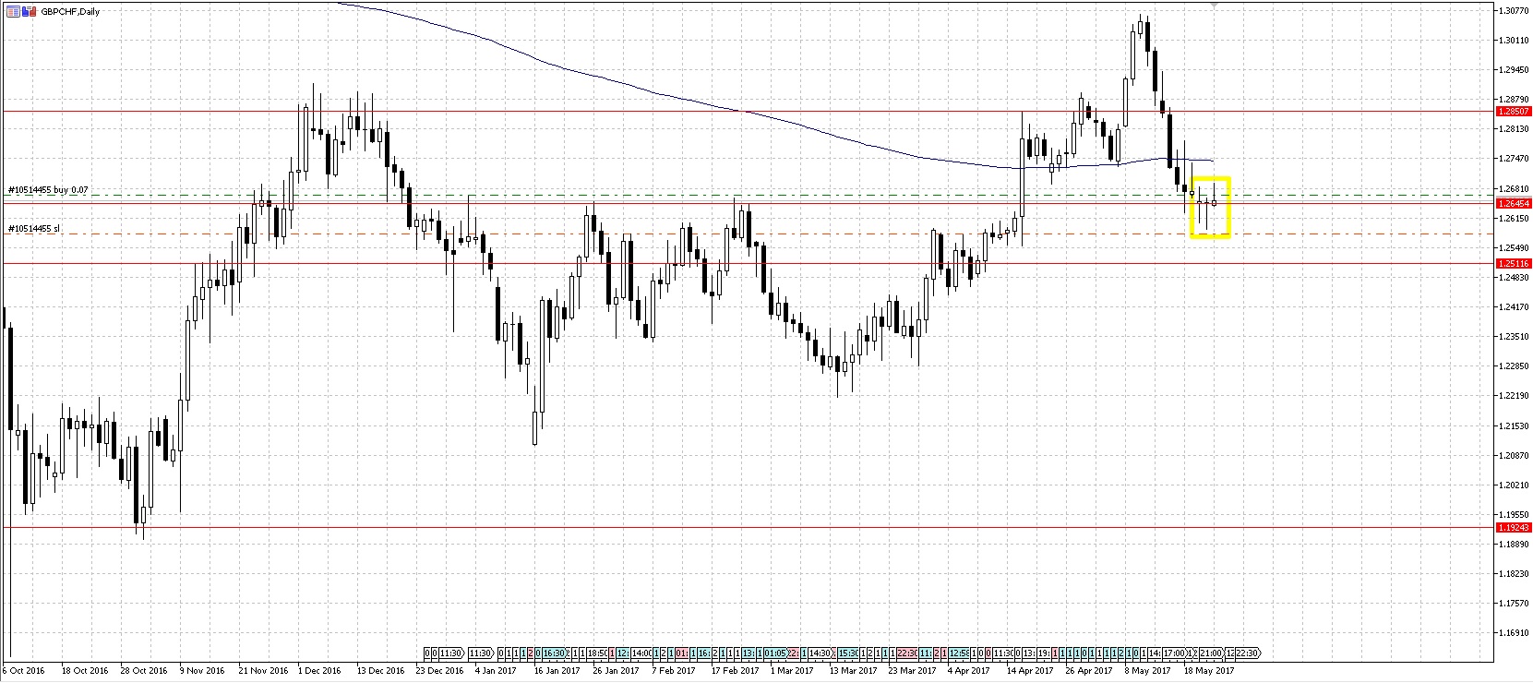Screen dimensions: 1533x683
Task: Select the #10514455 sl stop-loss label
Action: click(x=33, y=228)
